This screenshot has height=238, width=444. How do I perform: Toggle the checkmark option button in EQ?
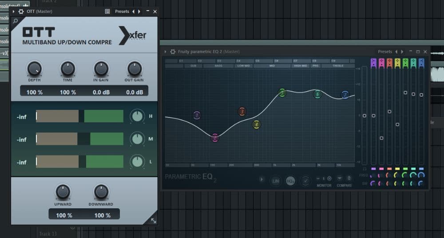(305, 181)
